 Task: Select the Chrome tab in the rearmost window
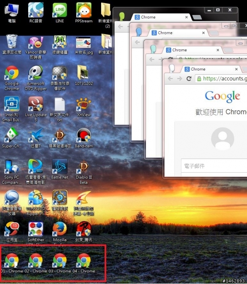point(161,17)
